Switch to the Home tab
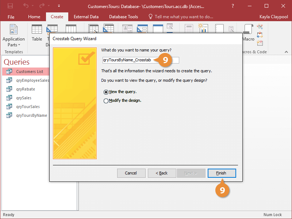Screen dimensions: 292x219 click(34, 17)
